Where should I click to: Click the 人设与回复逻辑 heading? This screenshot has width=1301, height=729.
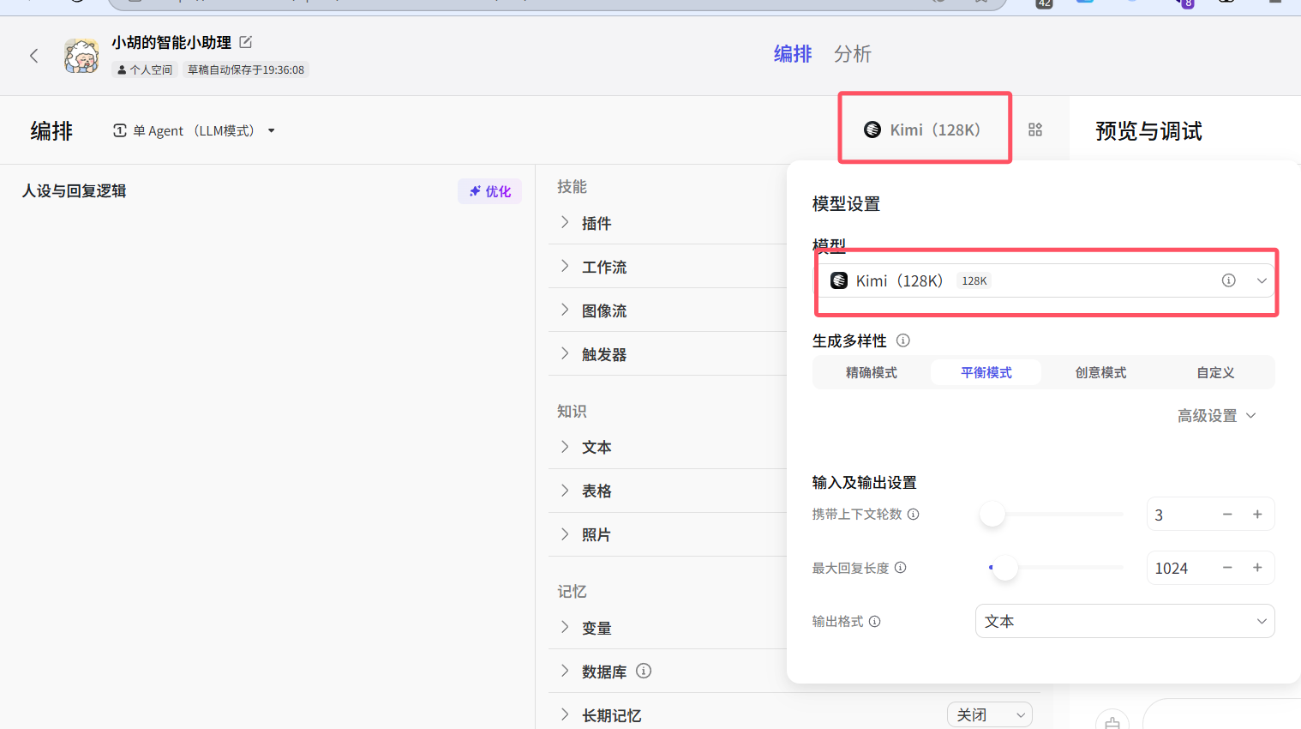(x=75, y=190)
